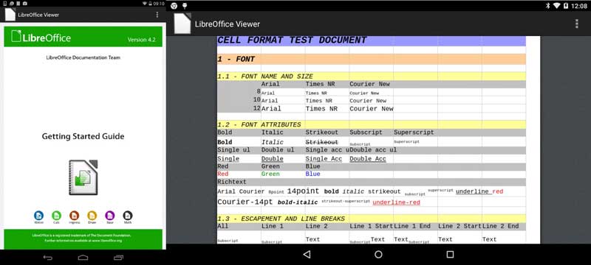This screenshot has width=591, height=265.
Task: Select the 'Line 1 Start' header cell
Action: pos(372,226)
